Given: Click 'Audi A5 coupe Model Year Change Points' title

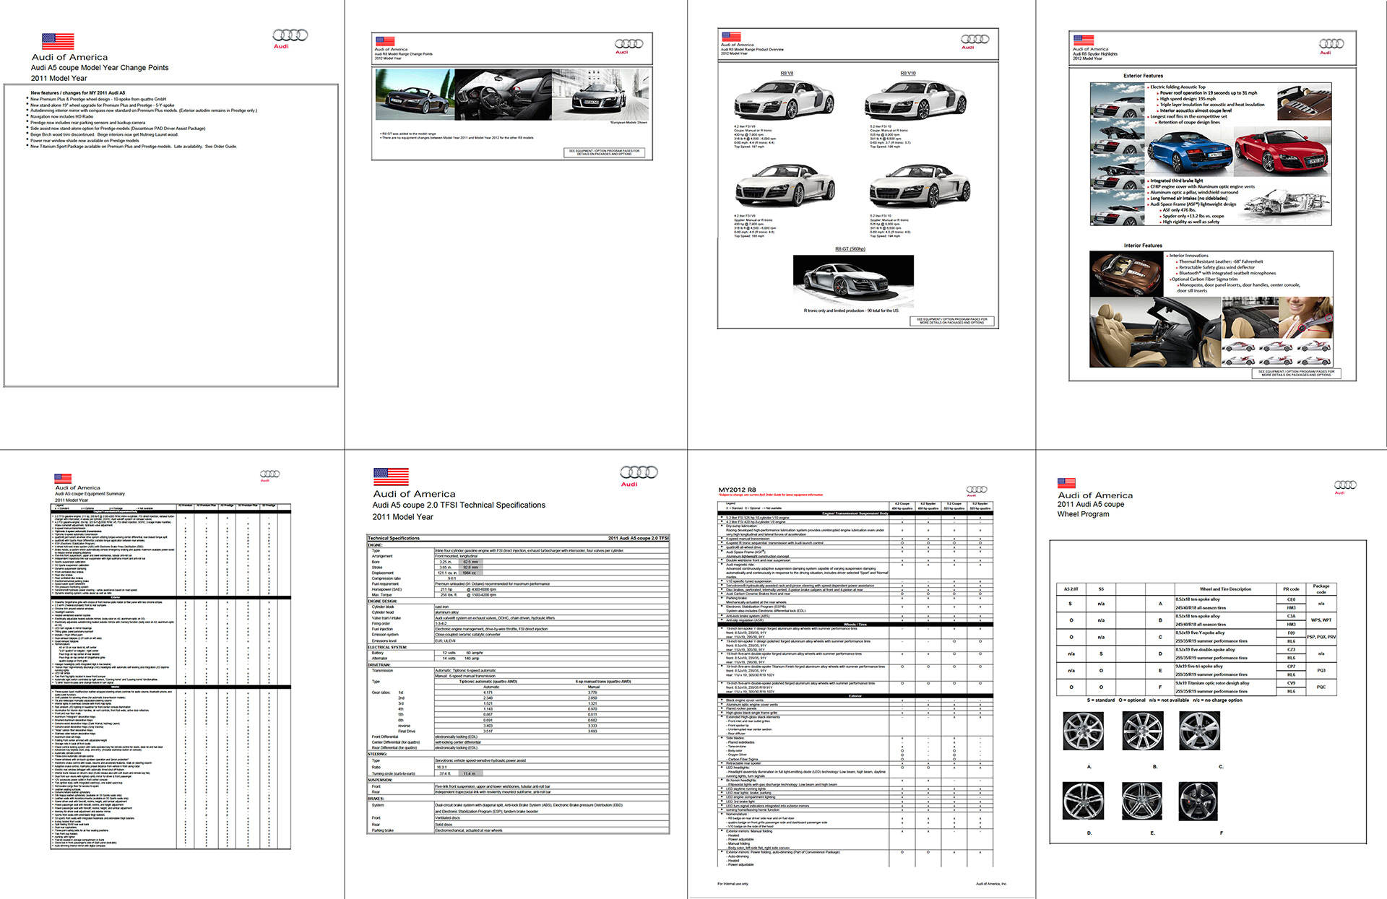Looking at the screenshot, I should click(x=100, y=68).
